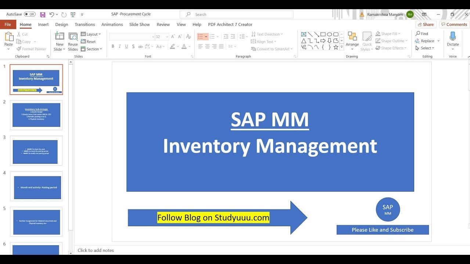Apply Underline formatting
Screen dimensions: 470x264
point(126,47)
